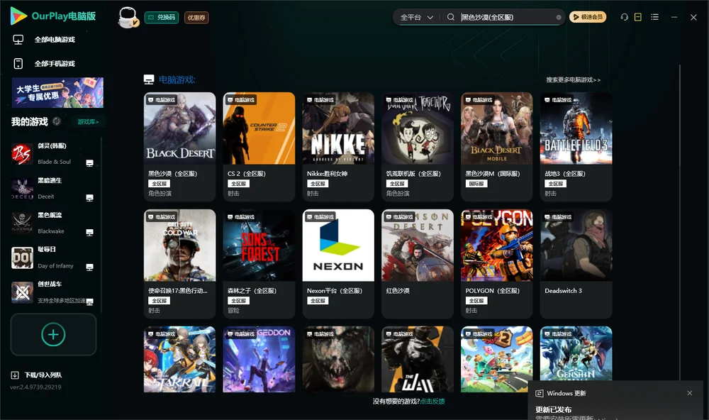Viewport: 709px width, 420px height.
Task: Open the CS 2 (全区服) card
Action: tap(259, 147)
